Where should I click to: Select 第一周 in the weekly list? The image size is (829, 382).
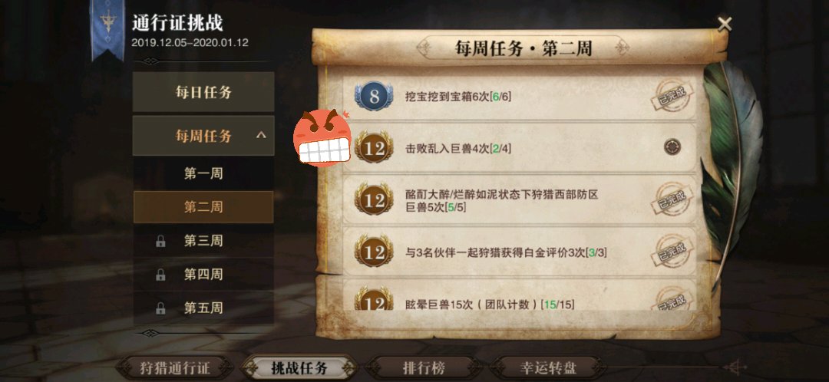point(203,173)
